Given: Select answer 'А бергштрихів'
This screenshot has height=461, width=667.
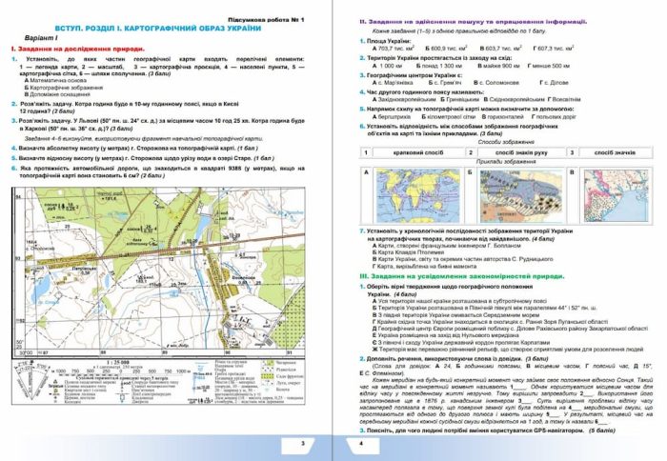Looking at the screenshot, I should tap(392, 116).
